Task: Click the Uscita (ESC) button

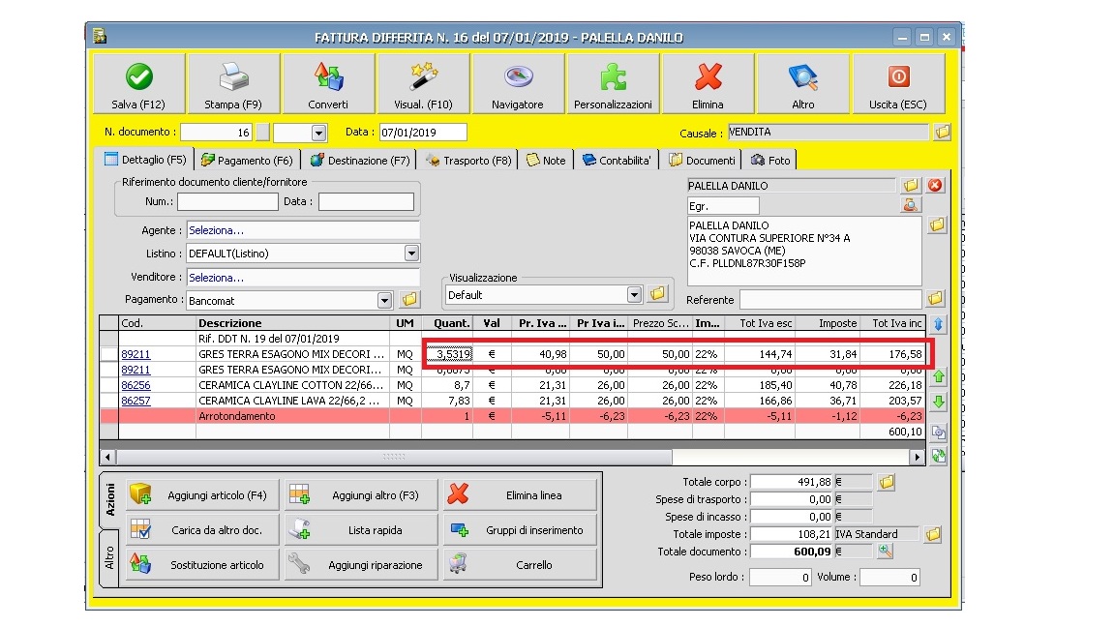Action: [x=898, y=83]
